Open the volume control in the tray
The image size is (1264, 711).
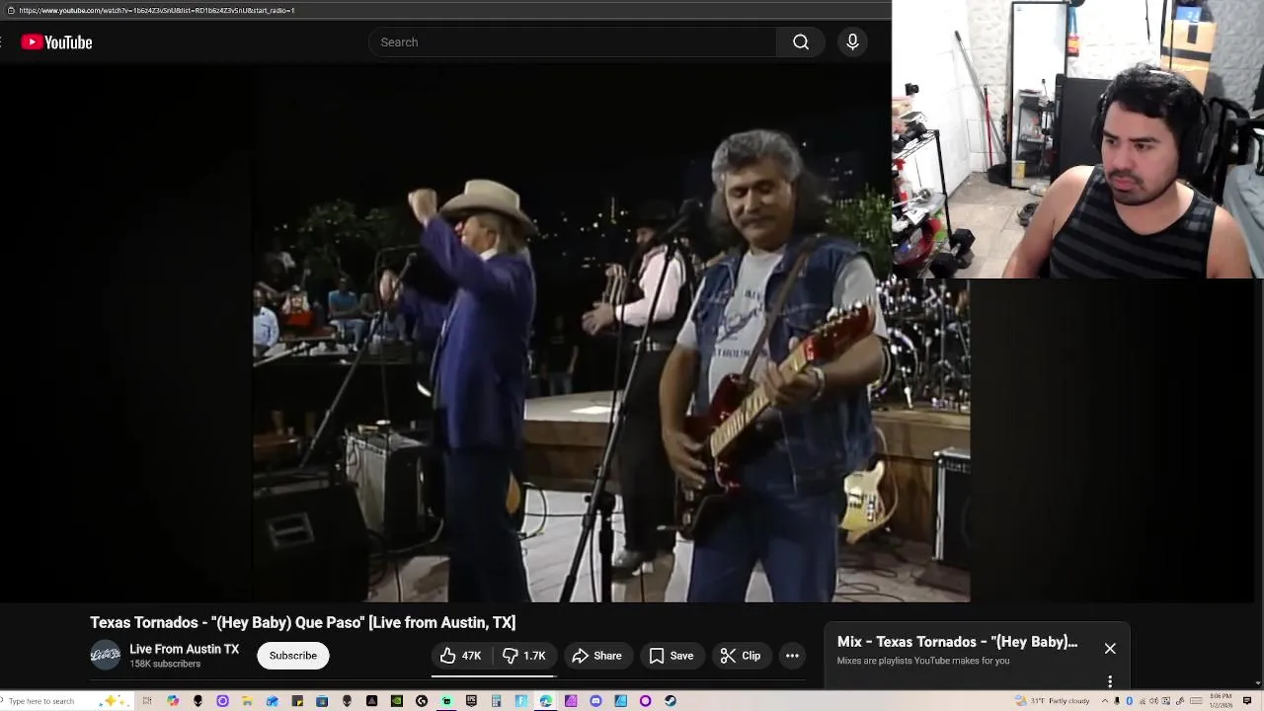(1153, 701)
